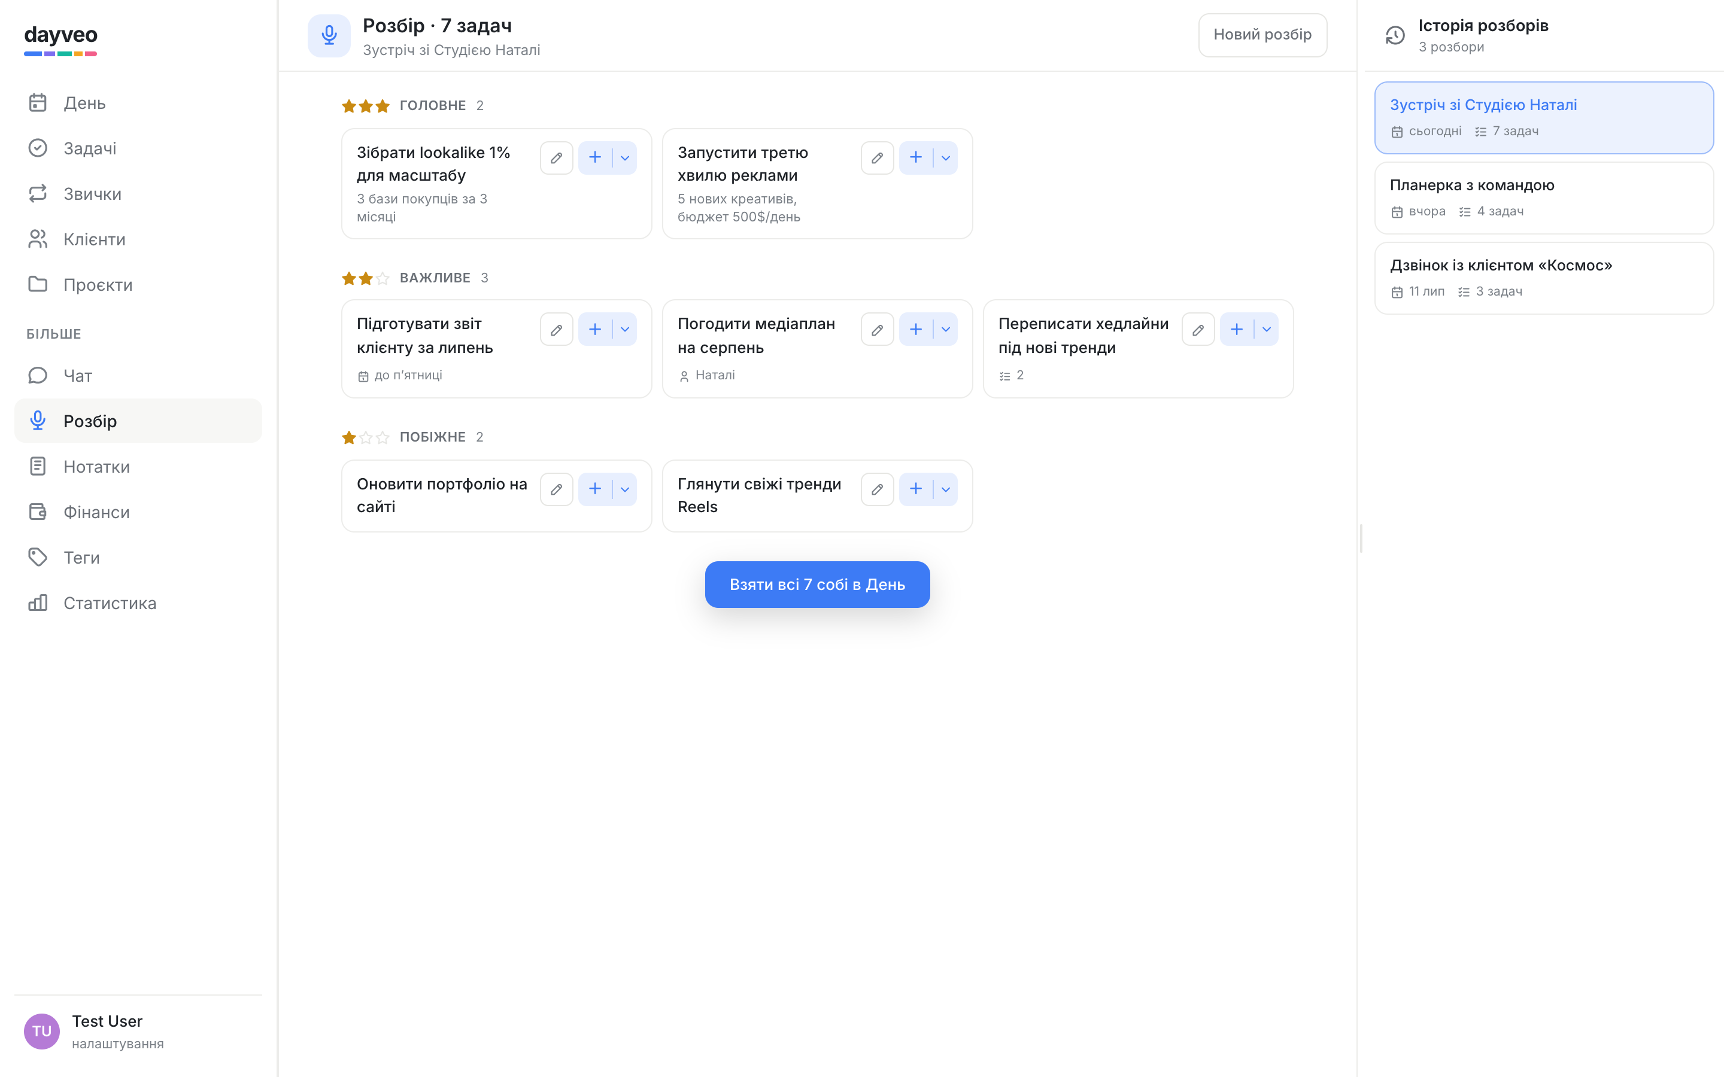1724x1077 pixels.
Task: Open the День section in sidebar
Action: [x=138, y=102]
